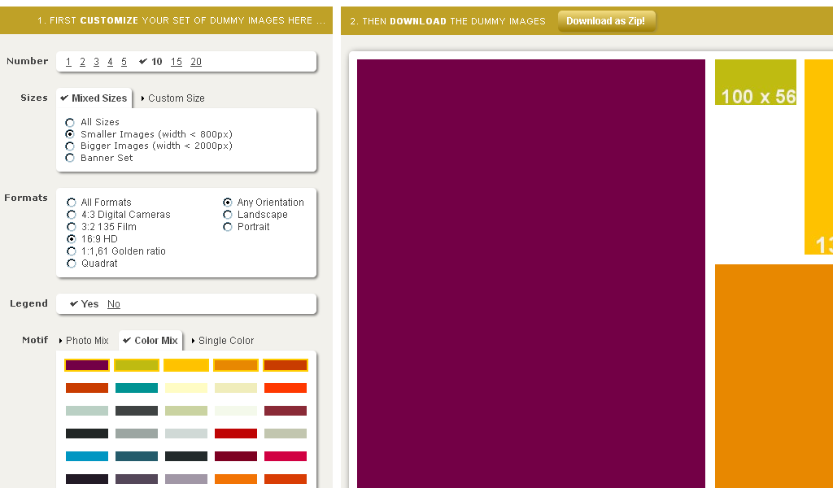833x488 pixels.
Task: Choose the Banner Set radio option
Action: point(70,158)
